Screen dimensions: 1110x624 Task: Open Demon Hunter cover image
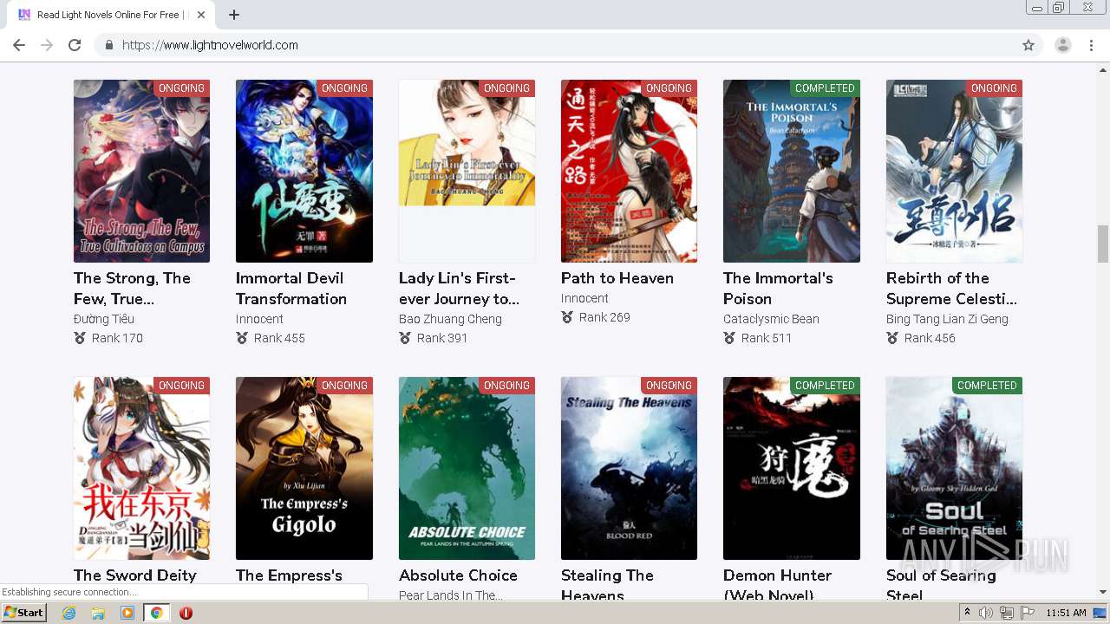(x=792, y=468)
